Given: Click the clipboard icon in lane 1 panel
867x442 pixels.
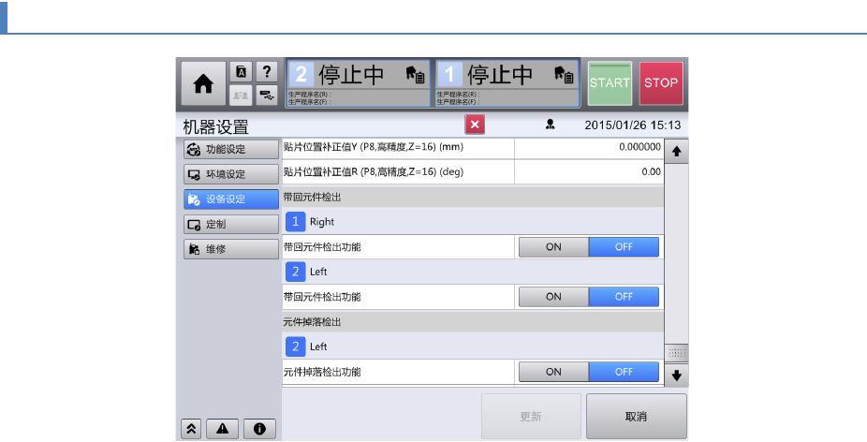Looking at the screenshot, I should pos(564,74).
